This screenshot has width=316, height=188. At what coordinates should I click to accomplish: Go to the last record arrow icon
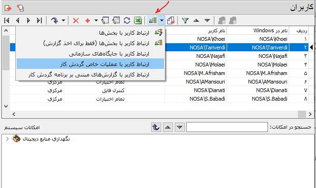tap(39, 20)
